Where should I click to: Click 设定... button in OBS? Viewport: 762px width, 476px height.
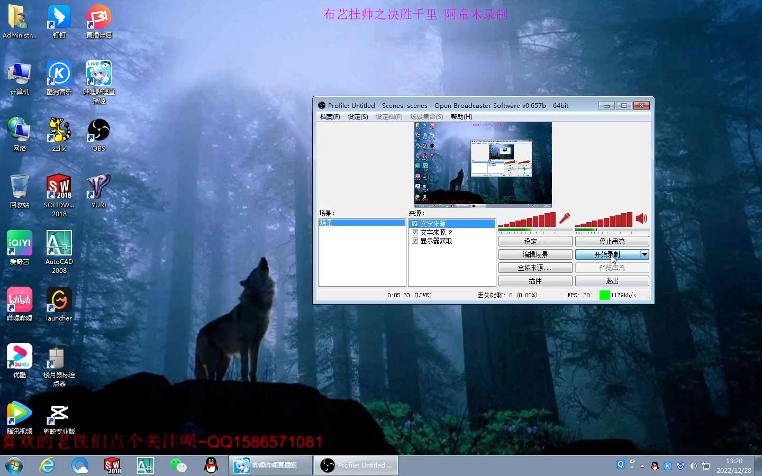[535, 241]
